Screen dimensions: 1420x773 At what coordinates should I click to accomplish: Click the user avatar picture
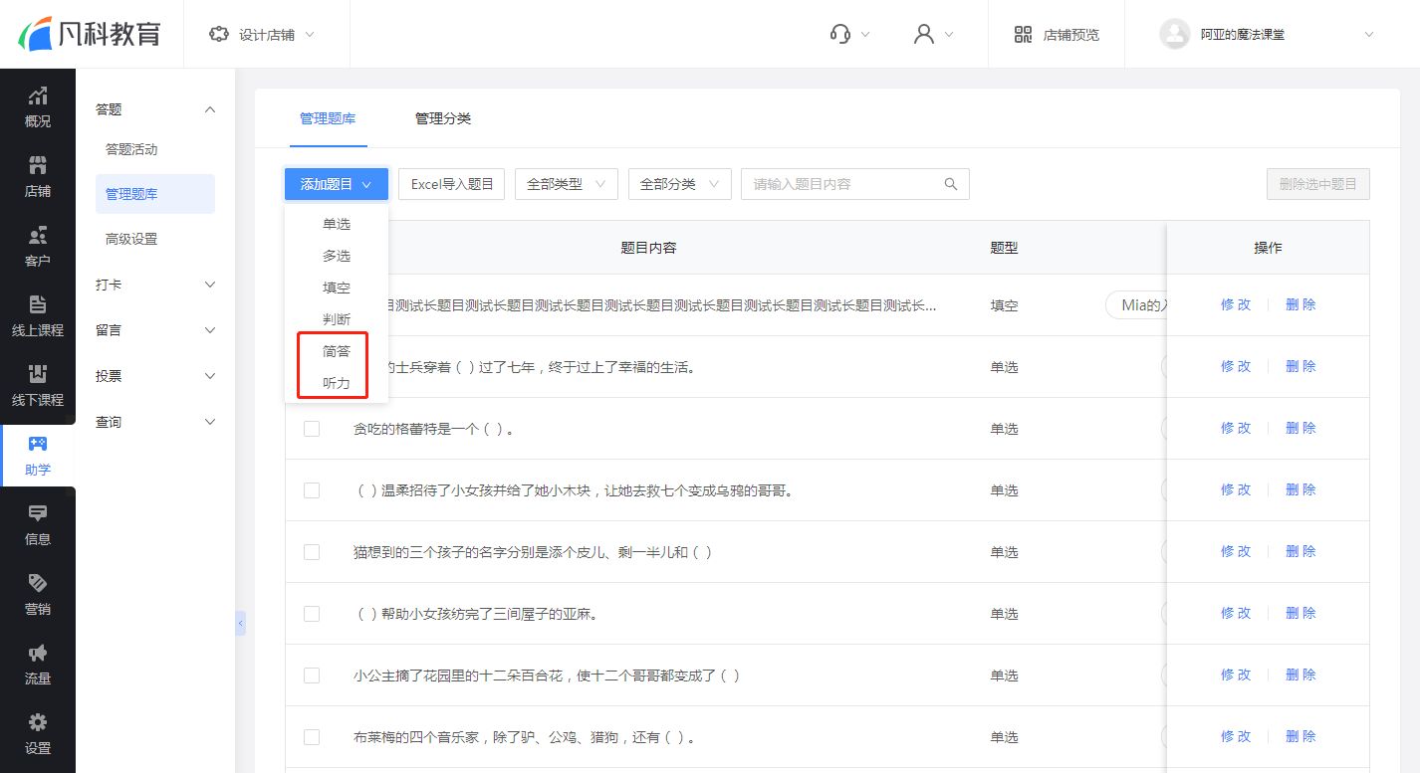coord(1175,34)
